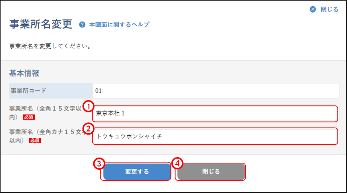Focus the kana field containing トウキョウホンシャイチ
Viewport: 347px width, 193px height.
pyautogui.click(x=215, y=136)
